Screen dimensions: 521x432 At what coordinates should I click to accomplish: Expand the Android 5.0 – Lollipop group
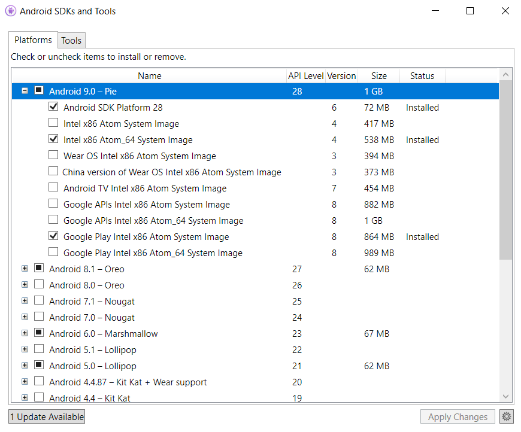[25, 365]
